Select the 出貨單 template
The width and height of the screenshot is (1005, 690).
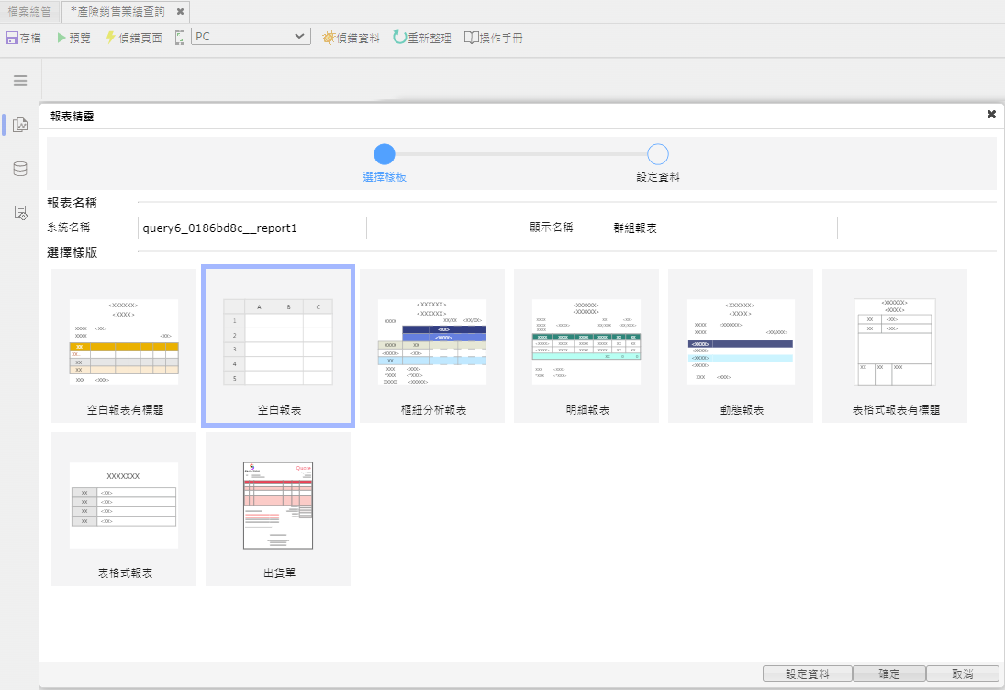click(278, 509)
